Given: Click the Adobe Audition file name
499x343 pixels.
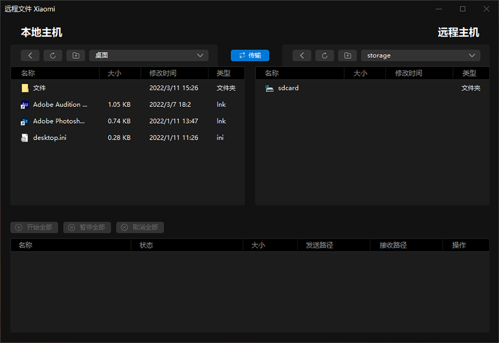Looking at the screenshot, I should (x=60, y=105).
